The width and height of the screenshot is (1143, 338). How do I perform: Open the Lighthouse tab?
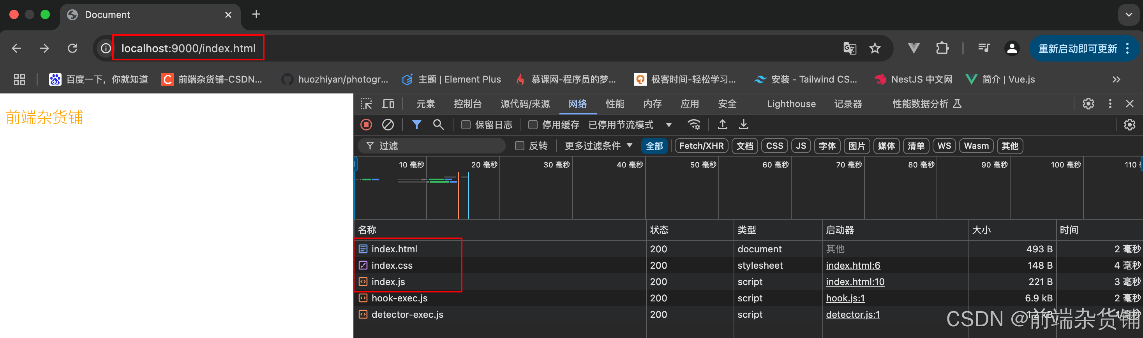(x=791, y=104)
